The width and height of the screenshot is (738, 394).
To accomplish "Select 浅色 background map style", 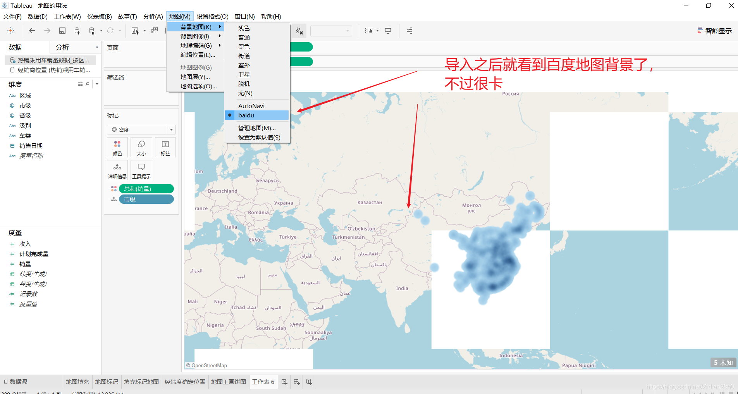I will coord(257,28).
